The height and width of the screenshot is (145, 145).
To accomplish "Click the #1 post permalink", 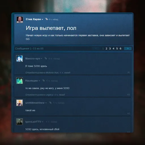I will coord(129,72).
